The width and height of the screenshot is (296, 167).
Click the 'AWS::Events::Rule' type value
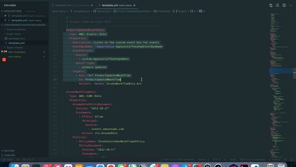pyautogui.click(x=92, y=34)
